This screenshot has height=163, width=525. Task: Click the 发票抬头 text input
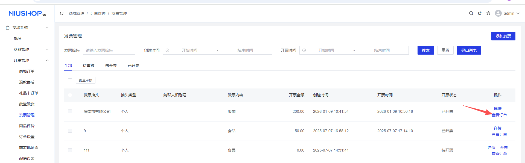click(109, 50)
